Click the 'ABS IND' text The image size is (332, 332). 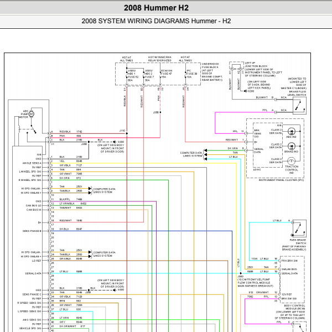tap(292, 137)
